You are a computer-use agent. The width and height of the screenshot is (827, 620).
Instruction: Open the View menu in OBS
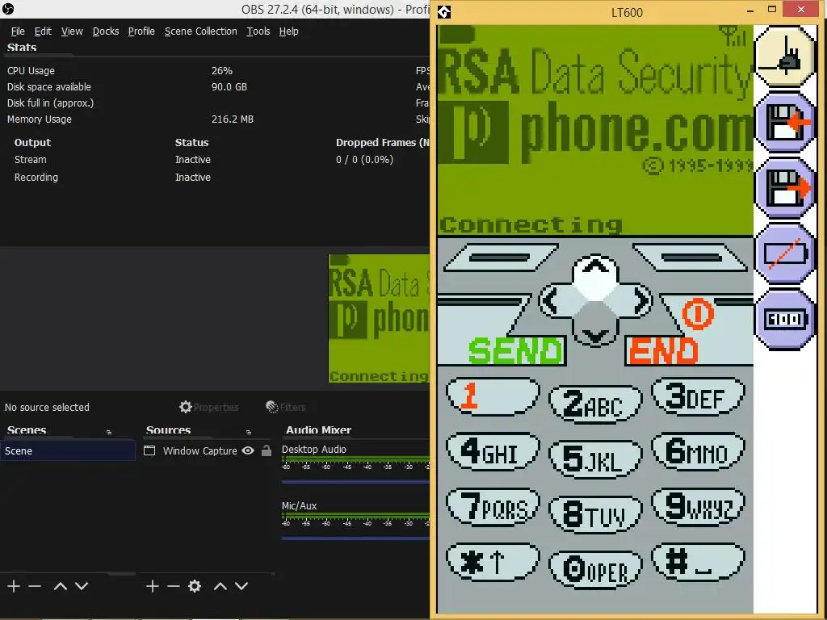pyautogui.click(x=72, y=31)
